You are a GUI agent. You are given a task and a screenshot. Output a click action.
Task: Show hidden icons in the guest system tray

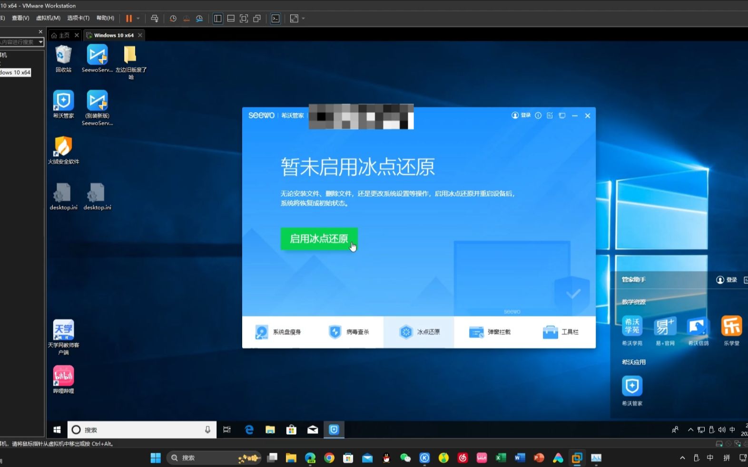coord(690,430)
